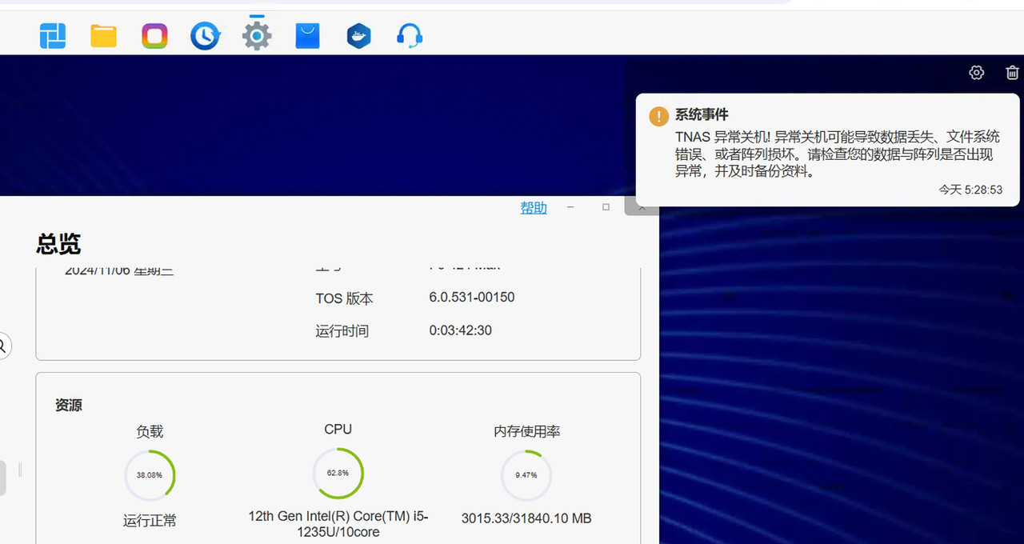Click the left sidebar collapse handle

coord(20,470)
